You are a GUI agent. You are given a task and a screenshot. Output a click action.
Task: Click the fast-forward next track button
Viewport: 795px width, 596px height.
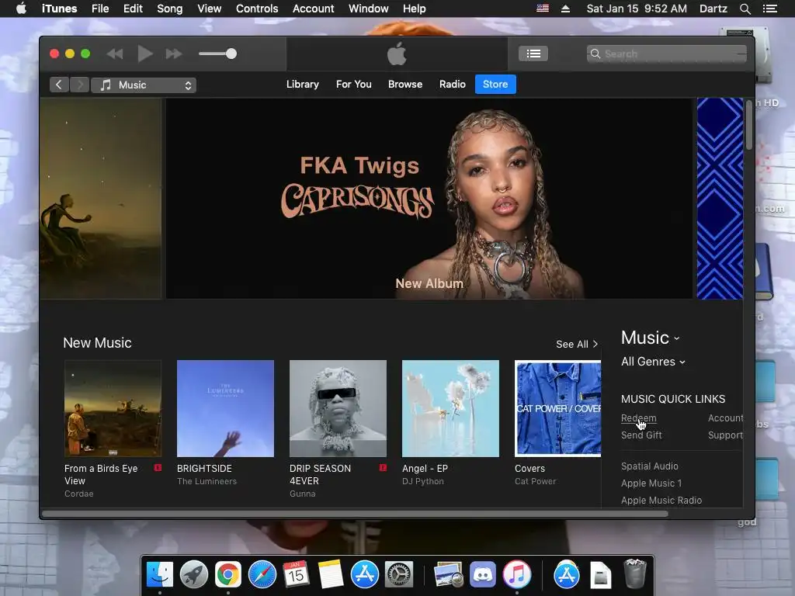click(174, 54)
